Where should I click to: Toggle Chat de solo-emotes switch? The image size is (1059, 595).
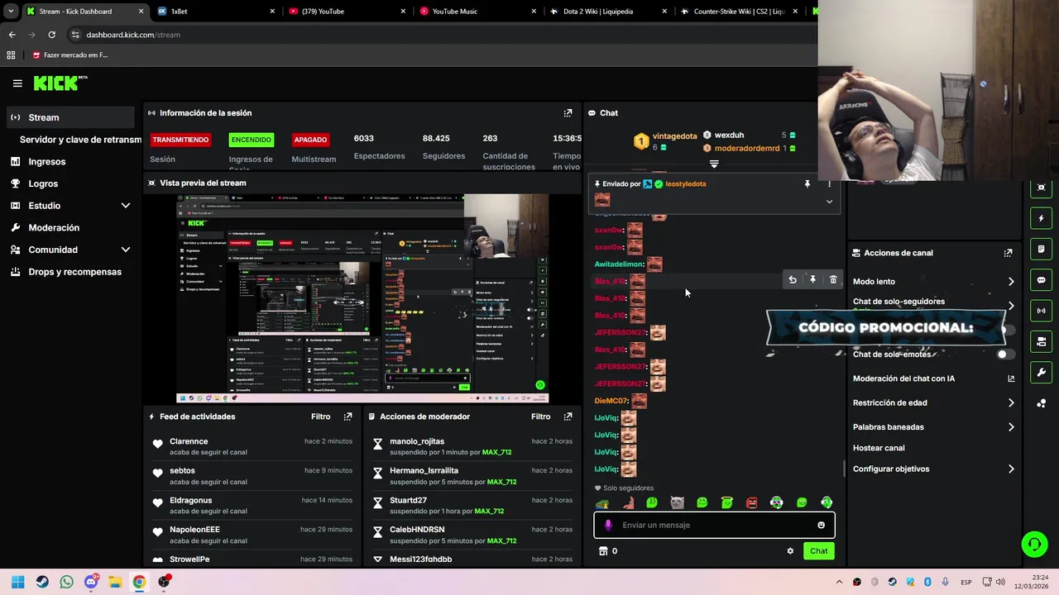1004,355
